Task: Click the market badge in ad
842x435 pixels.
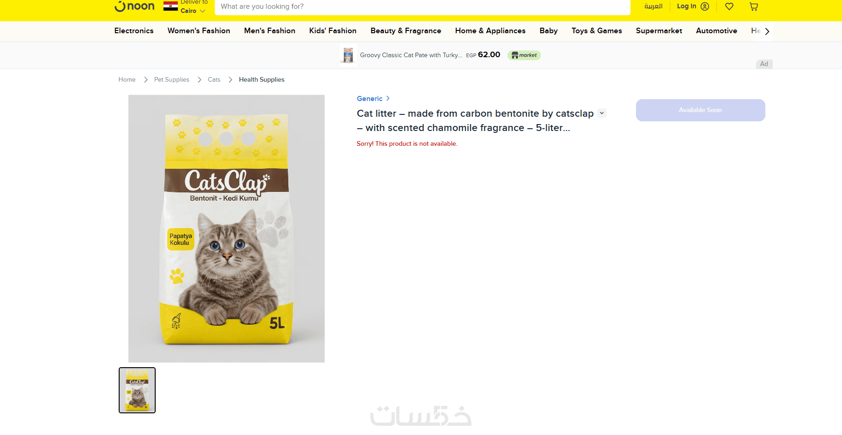Action: coord(524,55)
